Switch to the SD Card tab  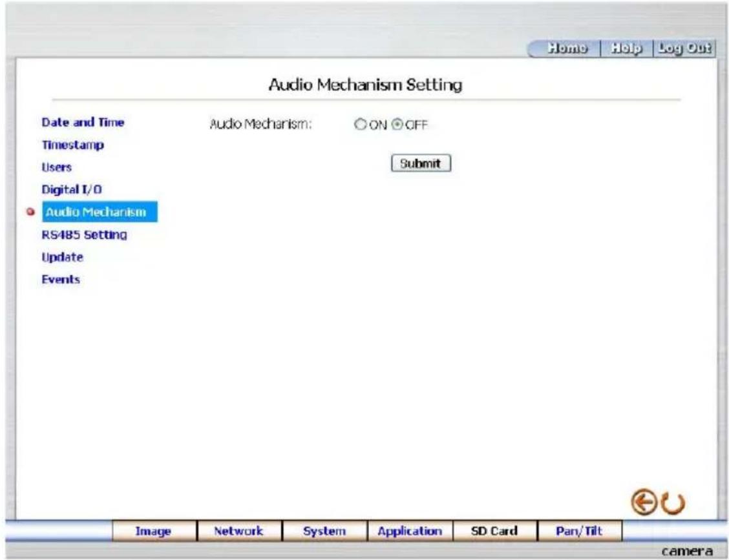tap(494, 531)
